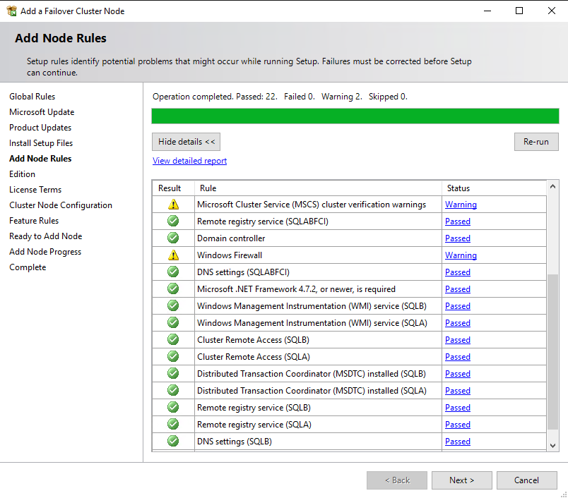The height and width of the screenshot is (498, 568).
Task: Click the Re-run button
Action: coord(536,142)
